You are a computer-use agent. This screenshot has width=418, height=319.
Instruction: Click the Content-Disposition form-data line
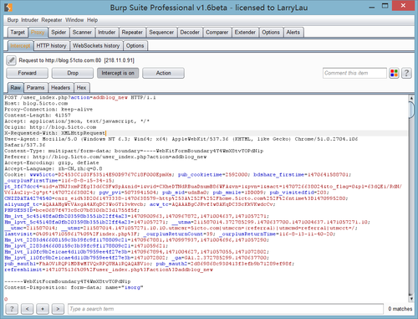tap(74, 287)
